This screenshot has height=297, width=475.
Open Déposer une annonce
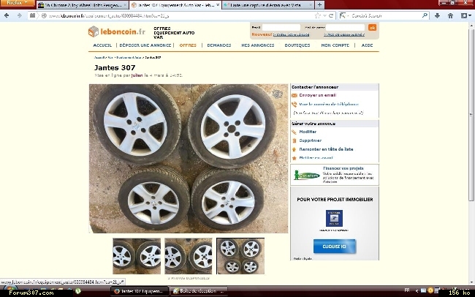145,45
